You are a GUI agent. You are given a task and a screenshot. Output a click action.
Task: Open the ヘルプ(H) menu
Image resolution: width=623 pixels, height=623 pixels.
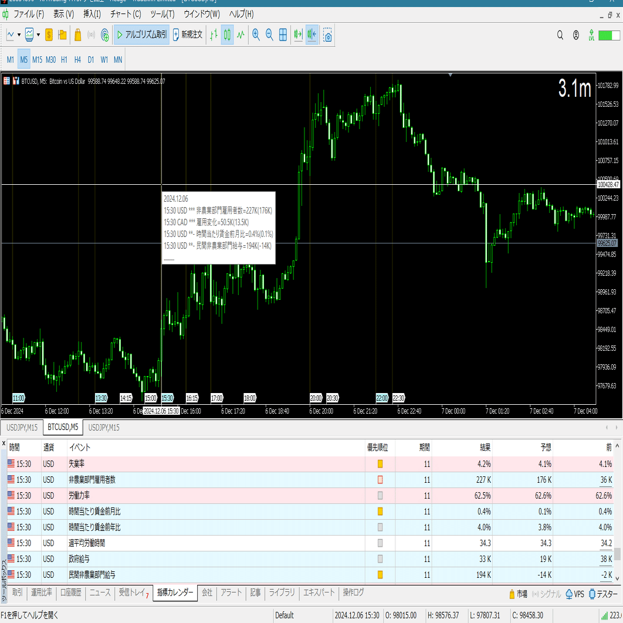[x=241, y=14]
